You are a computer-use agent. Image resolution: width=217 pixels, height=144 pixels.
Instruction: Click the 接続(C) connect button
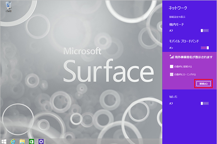point(204,84)
